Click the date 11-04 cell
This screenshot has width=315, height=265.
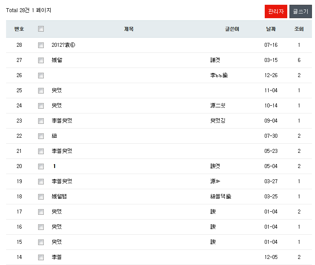(271, 90)
